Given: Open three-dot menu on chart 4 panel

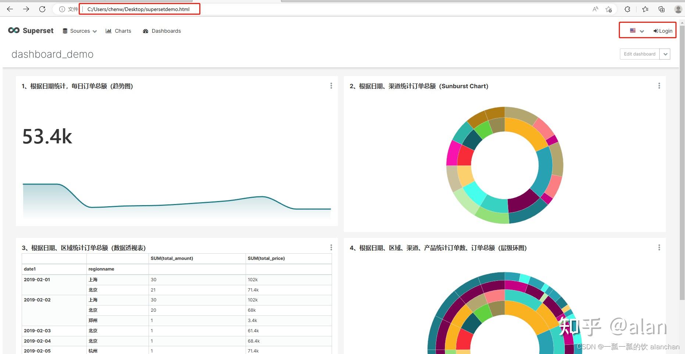Looking at the screenshot, I should [659, 247].
